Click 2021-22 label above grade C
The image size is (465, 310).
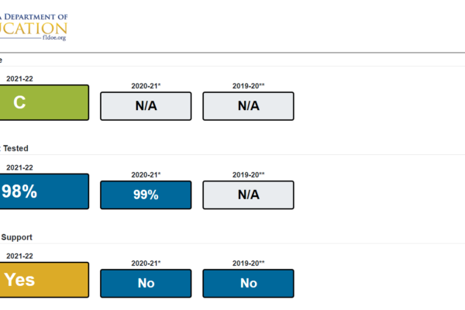click(19, 79)
